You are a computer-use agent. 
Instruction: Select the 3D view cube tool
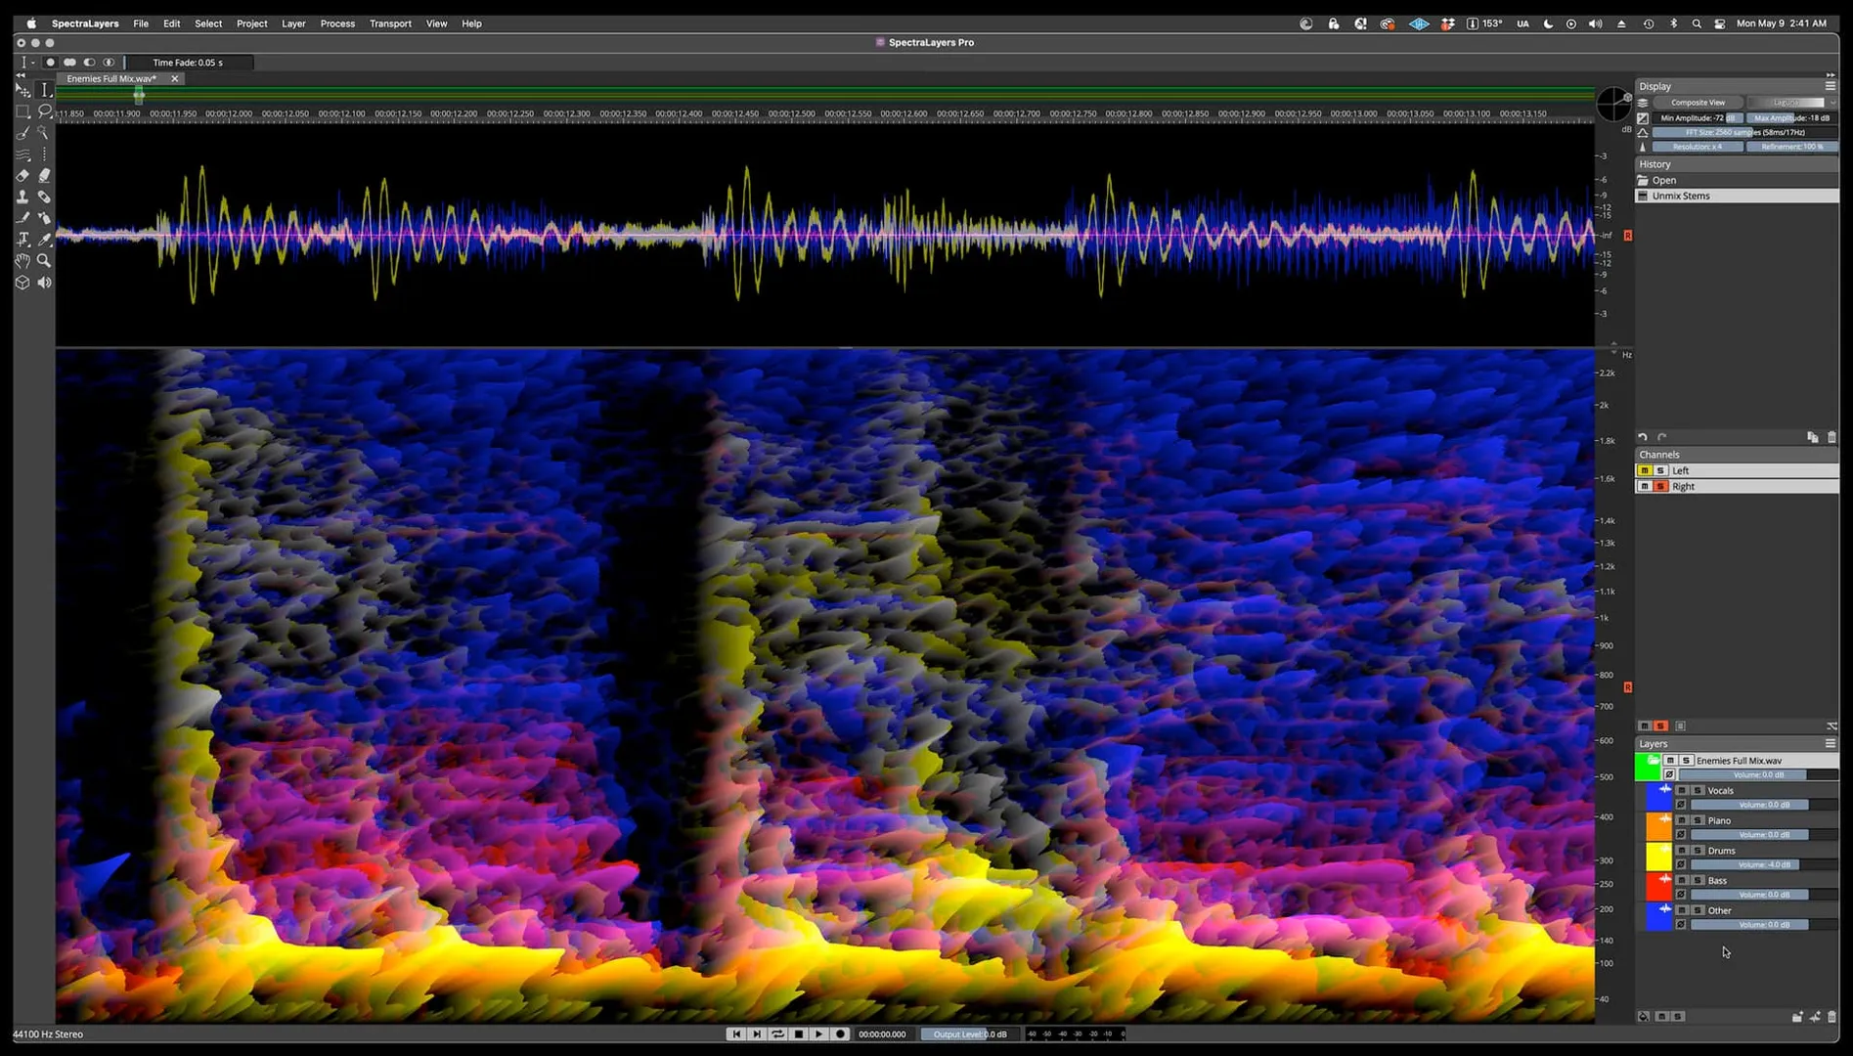coord(22,283)
